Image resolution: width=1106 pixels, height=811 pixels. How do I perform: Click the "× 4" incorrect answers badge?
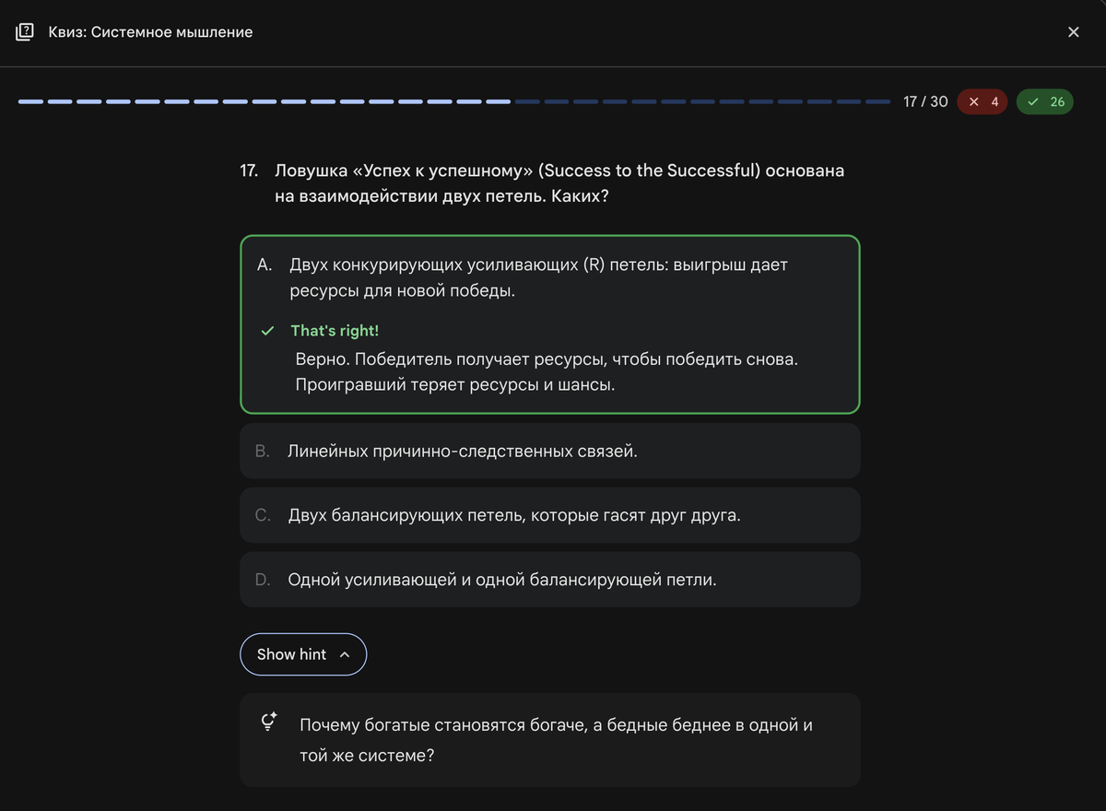pos(982,101)
